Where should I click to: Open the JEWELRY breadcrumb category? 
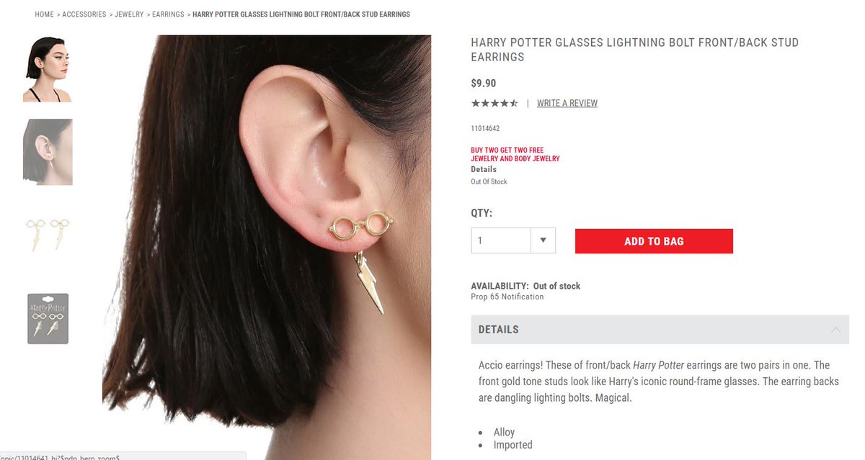[x=129, y=14]
